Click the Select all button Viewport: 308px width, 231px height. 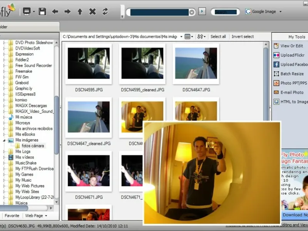[218, 37]
